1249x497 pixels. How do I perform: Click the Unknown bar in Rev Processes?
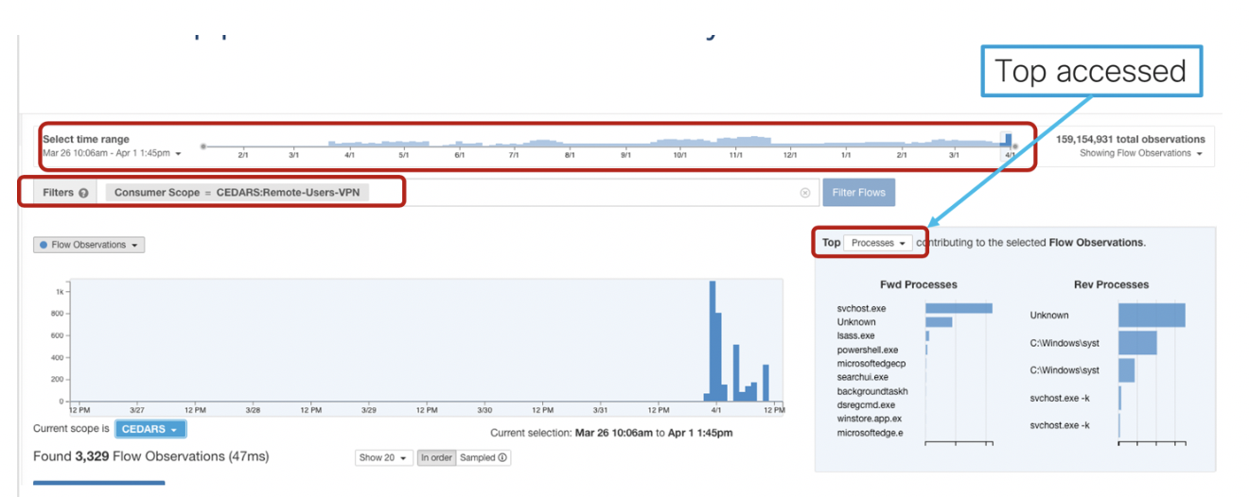[x=1152, y=316]
